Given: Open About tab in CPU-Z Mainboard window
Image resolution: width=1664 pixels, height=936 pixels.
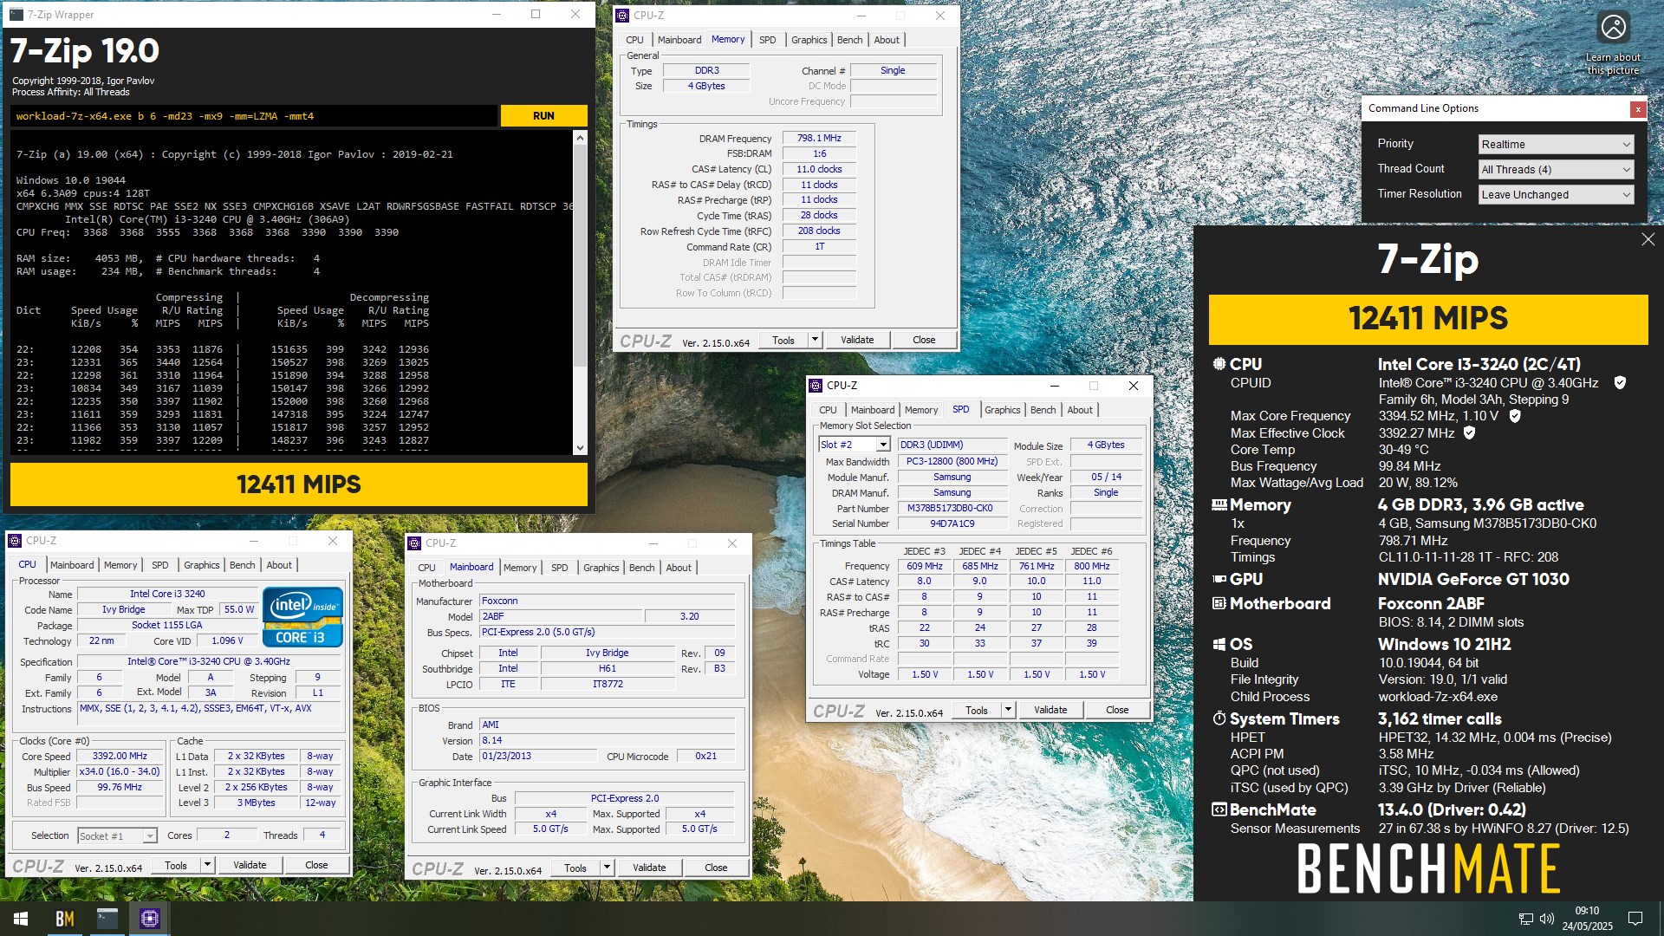Looking at the screenshot, I should click(679, 568).
